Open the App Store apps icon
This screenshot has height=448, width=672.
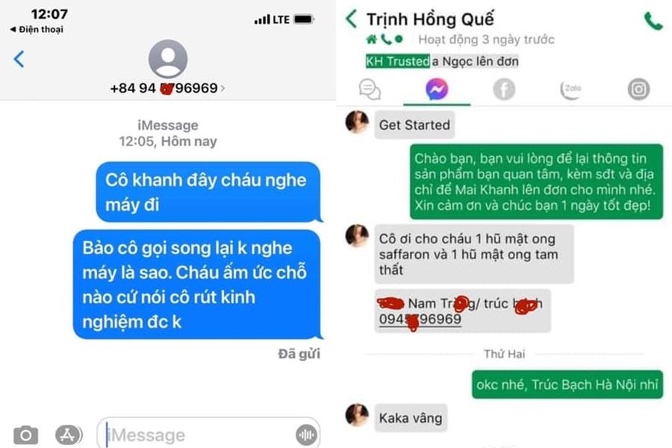(x=68, y=435)
